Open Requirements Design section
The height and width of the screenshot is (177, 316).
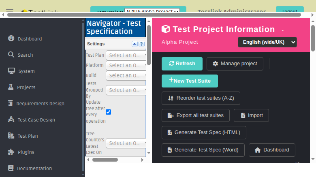[x=40, y=104]
